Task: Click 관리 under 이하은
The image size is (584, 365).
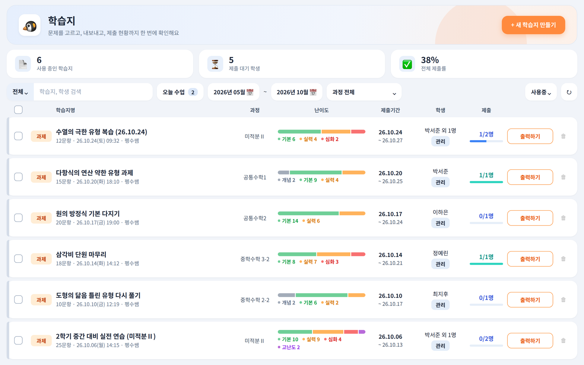Action: point(440,223)
